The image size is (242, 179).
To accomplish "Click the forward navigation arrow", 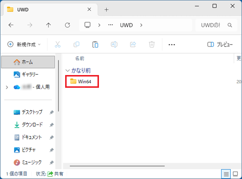I will [x=30, y=25].
